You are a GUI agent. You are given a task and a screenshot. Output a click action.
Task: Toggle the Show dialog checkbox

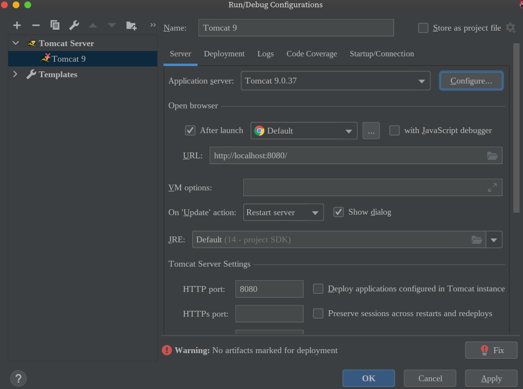[x=339, y=212]
